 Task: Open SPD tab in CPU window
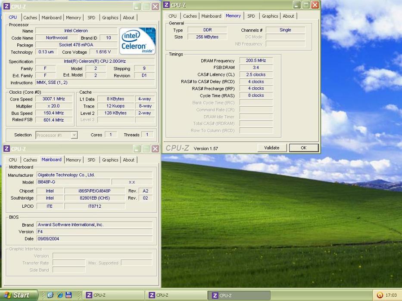tap(91, 18)
